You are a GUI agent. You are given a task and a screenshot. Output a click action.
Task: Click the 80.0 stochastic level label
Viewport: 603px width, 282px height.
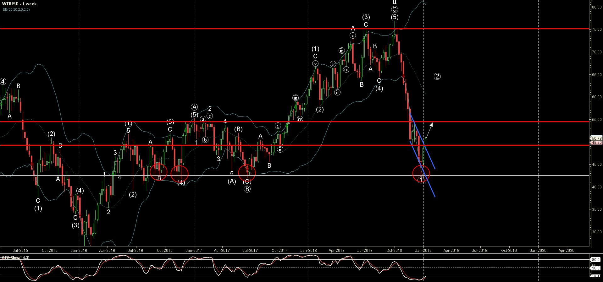(x=595, y=260)
